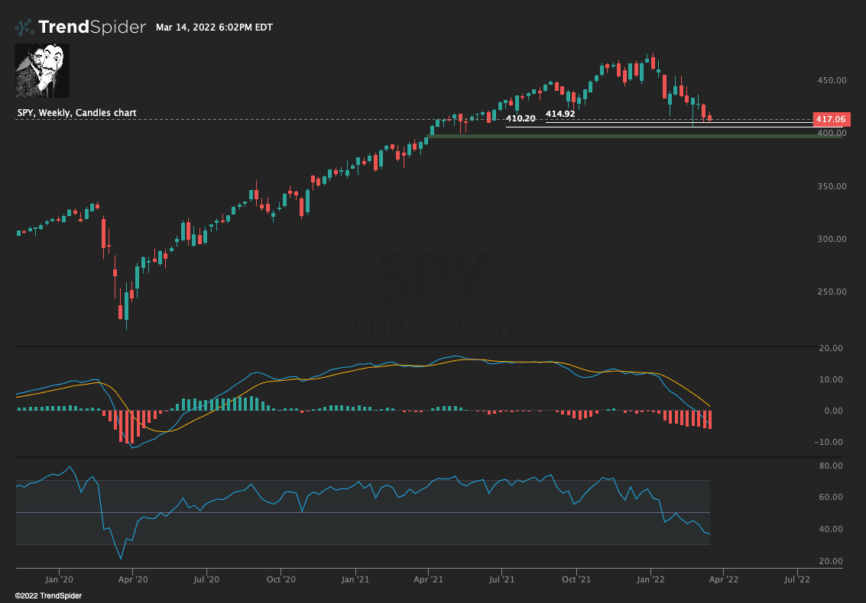Image resolution: width=866 pixels, height=603 pixels.
Task: Click the Mar 14, 2022 timestamp text
Action: pyautogui.click(x=214, y=27)
